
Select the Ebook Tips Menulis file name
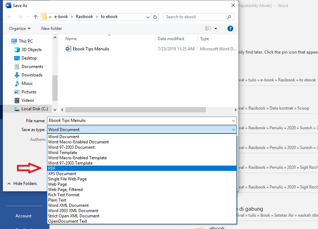coord(91,49)
